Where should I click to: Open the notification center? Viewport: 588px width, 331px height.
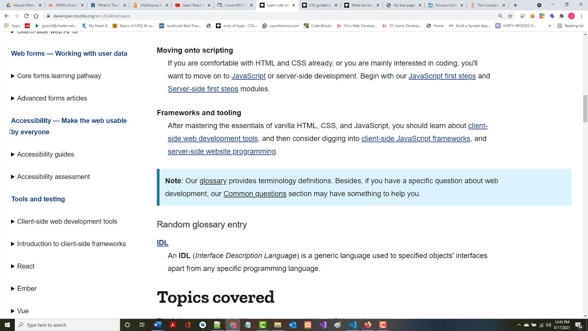[x=579, y=325]
